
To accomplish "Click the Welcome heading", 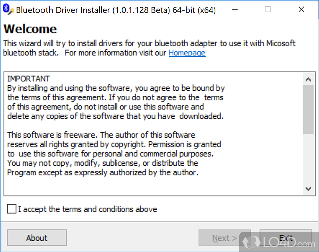I will [30, 29].
